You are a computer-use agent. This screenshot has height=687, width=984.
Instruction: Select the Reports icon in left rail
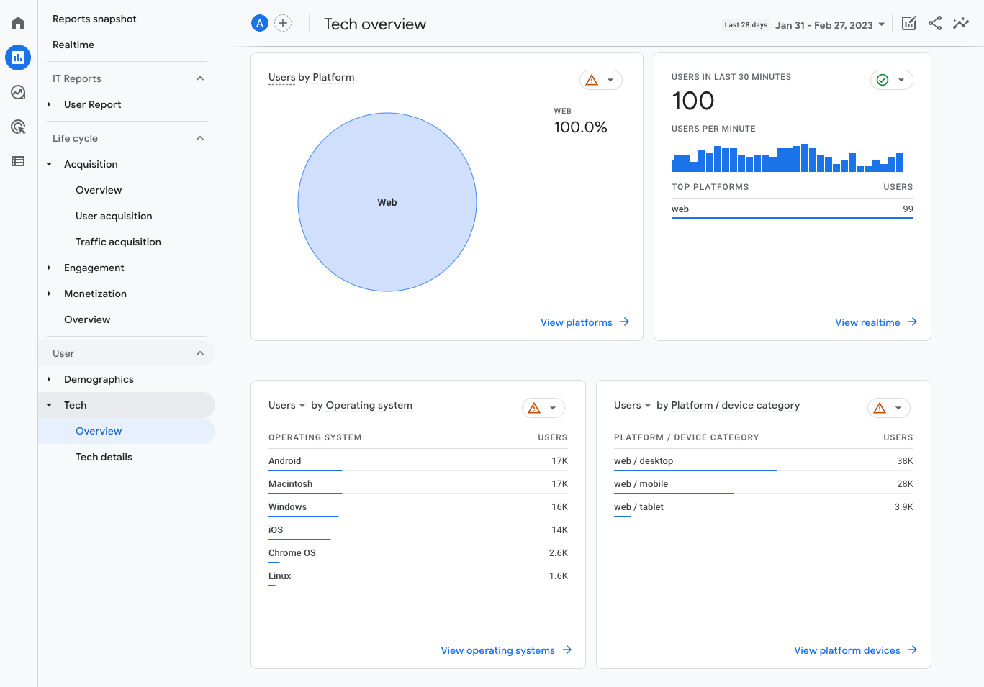click(18, 58)
